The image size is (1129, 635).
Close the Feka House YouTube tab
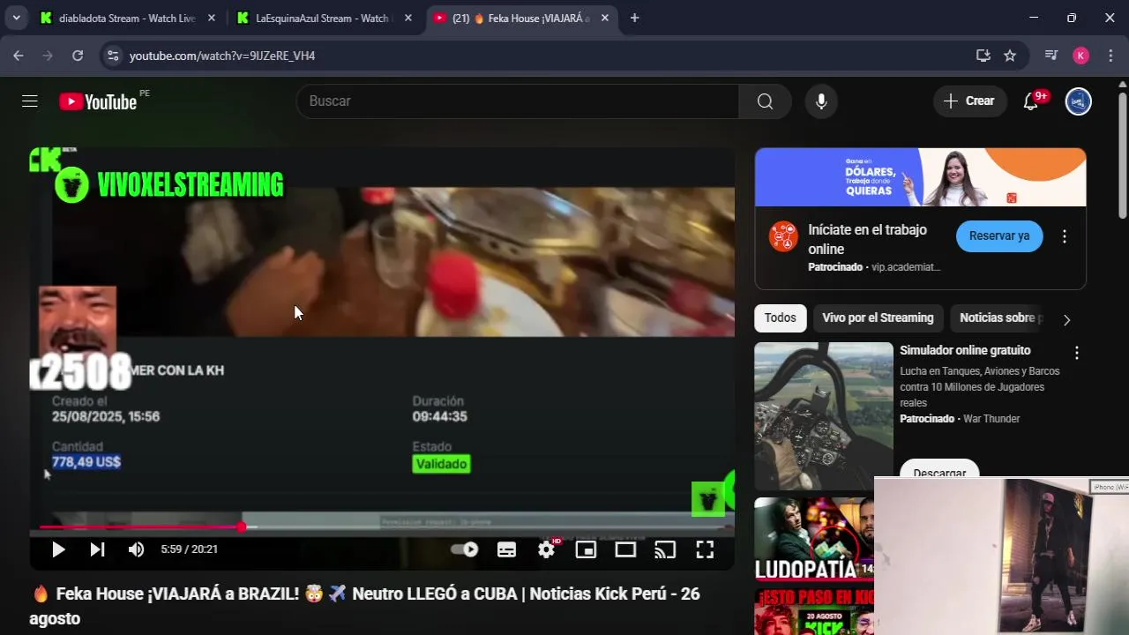click(604, 18)
